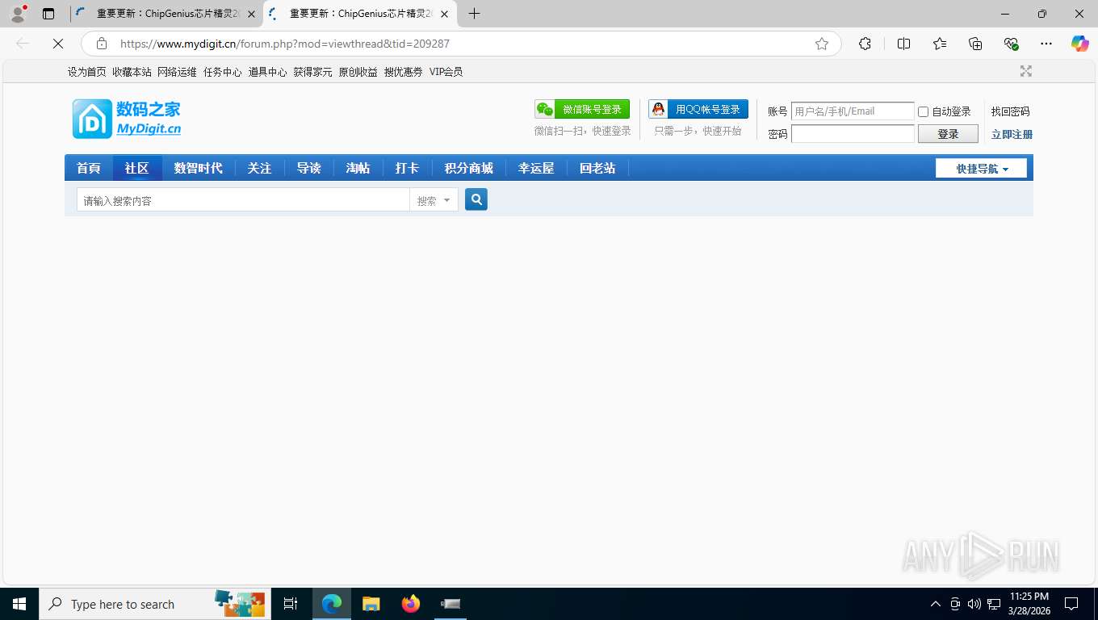The width and height of the screenshot is (1098, 620).
Task: Open 积分商城 in the nav bar
Action: (469, 168)
